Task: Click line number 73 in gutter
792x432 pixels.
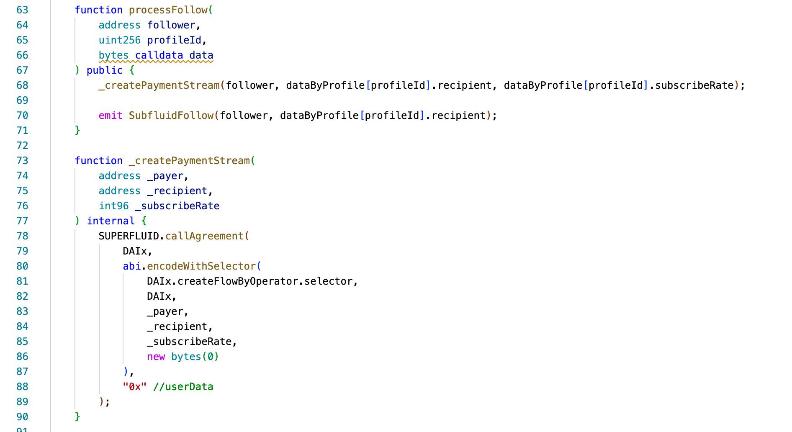Action: tap(22, 161)
